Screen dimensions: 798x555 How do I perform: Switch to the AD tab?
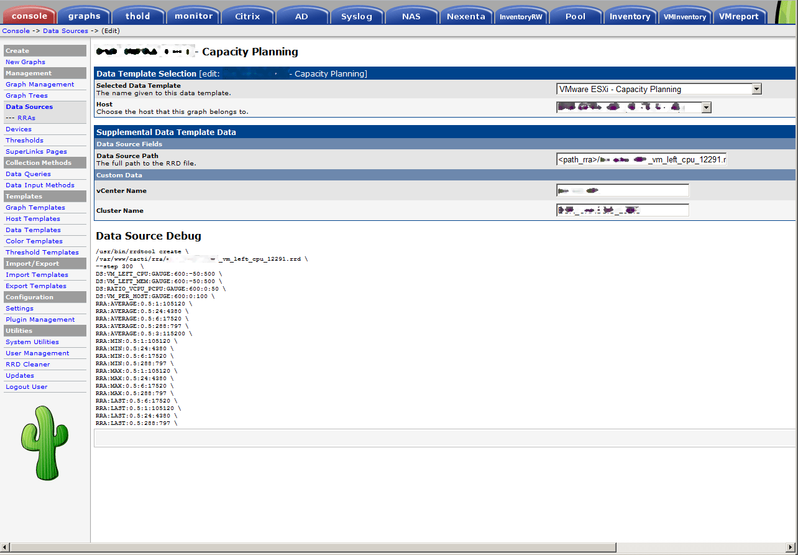point(301,16)
